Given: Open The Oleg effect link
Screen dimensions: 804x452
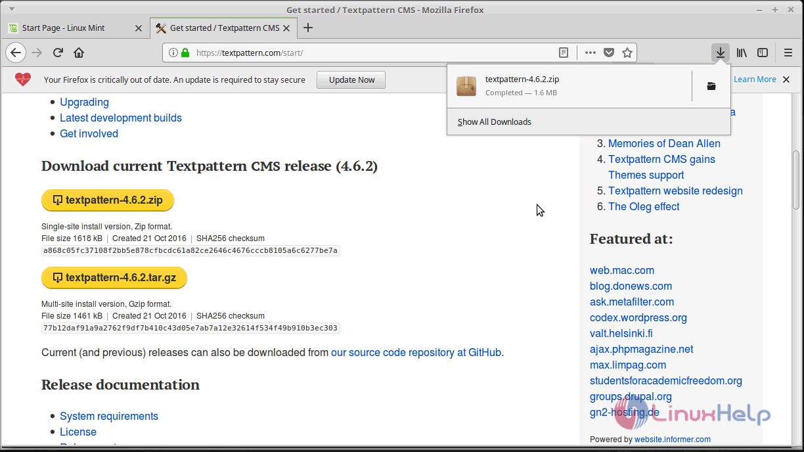Looking at the screenshot, I should (x=644, y=206).
